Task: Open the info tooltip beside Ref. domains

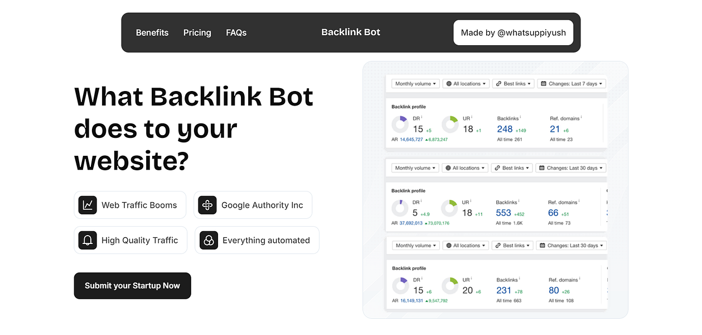Action: pos(582,117)
